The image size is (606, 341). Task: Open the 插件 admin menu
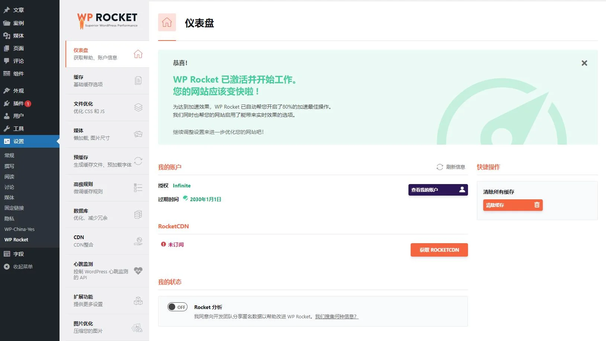pos(30,103)
